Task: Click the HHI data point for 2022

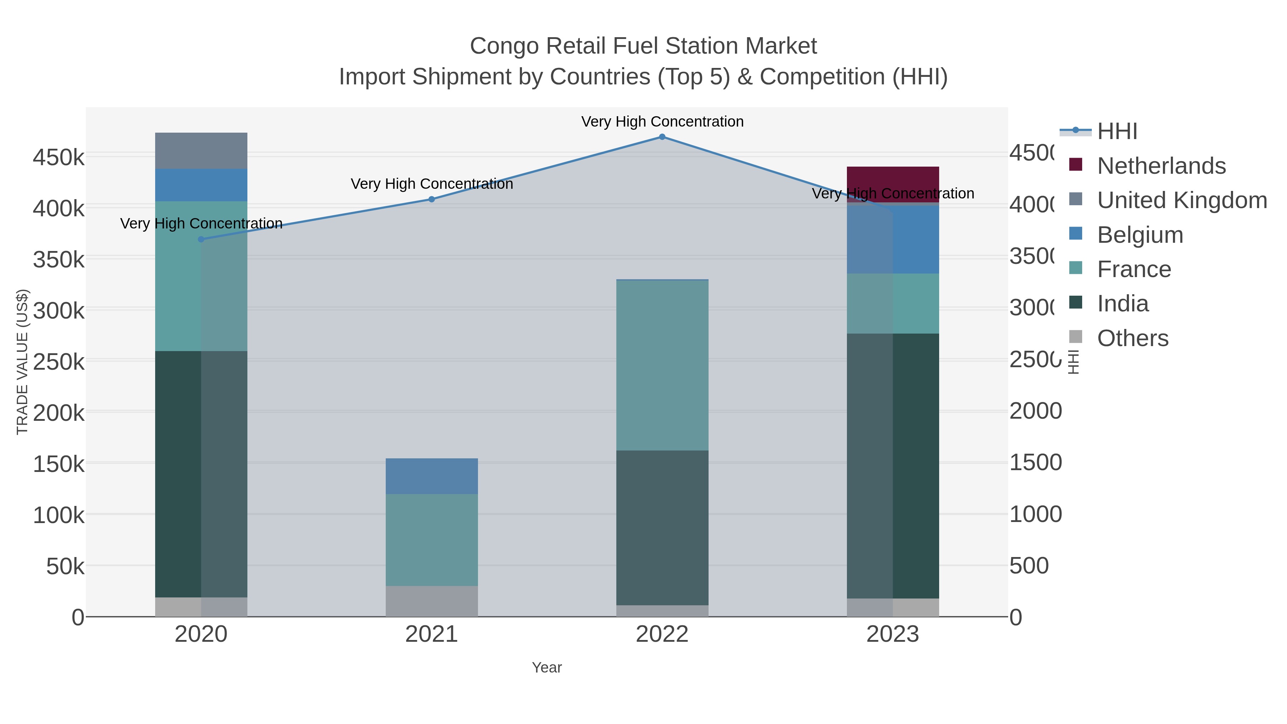Action: click(662, 137)
